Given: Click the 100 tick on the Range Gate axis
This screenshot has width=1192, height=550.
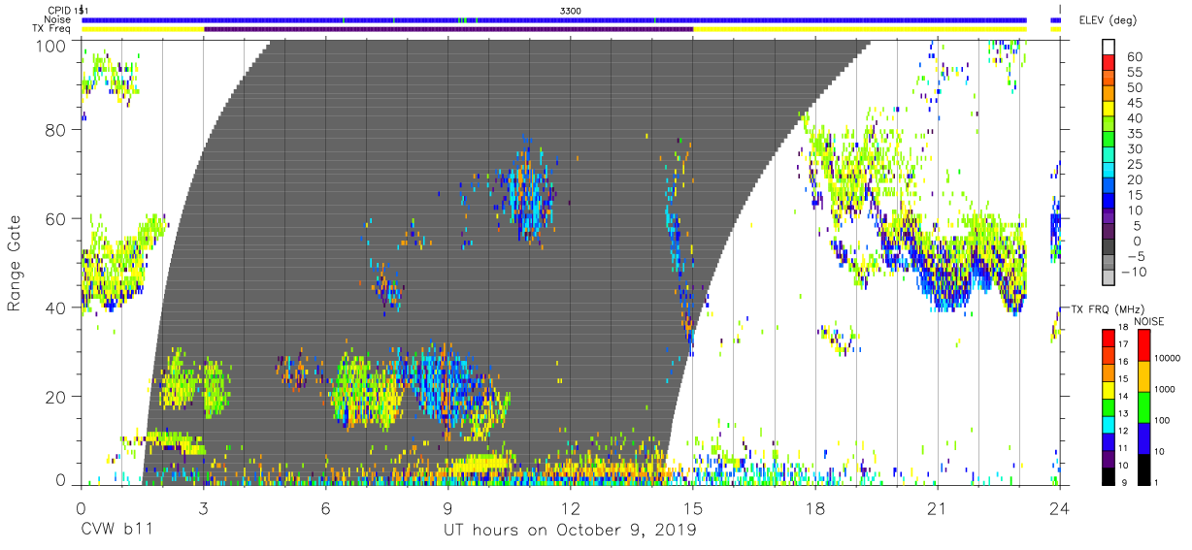Looking at the screenshot, I should [50, 46].
